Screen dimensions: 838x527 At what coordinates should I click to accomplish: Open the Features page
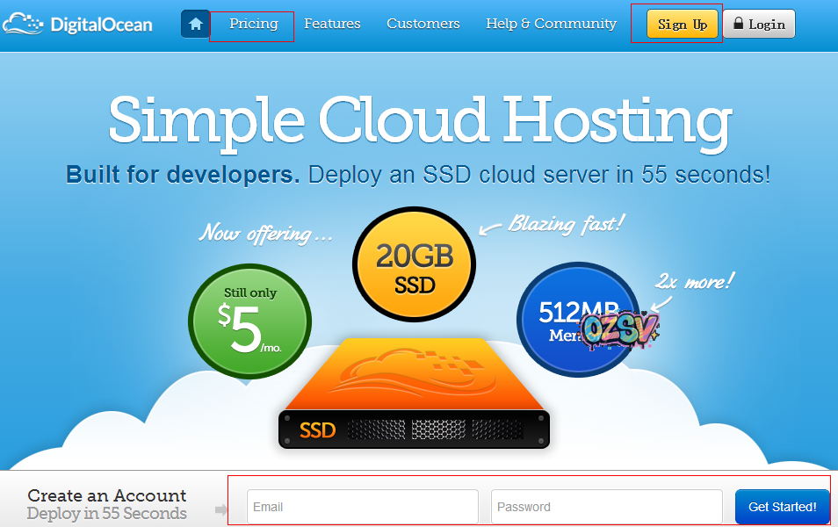[x=332, y=24]
